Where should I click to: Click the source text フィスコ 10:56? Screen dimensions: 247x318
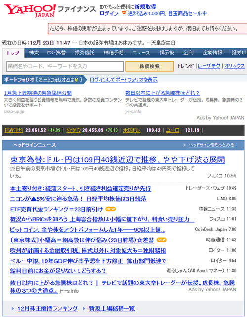[222, 176]
